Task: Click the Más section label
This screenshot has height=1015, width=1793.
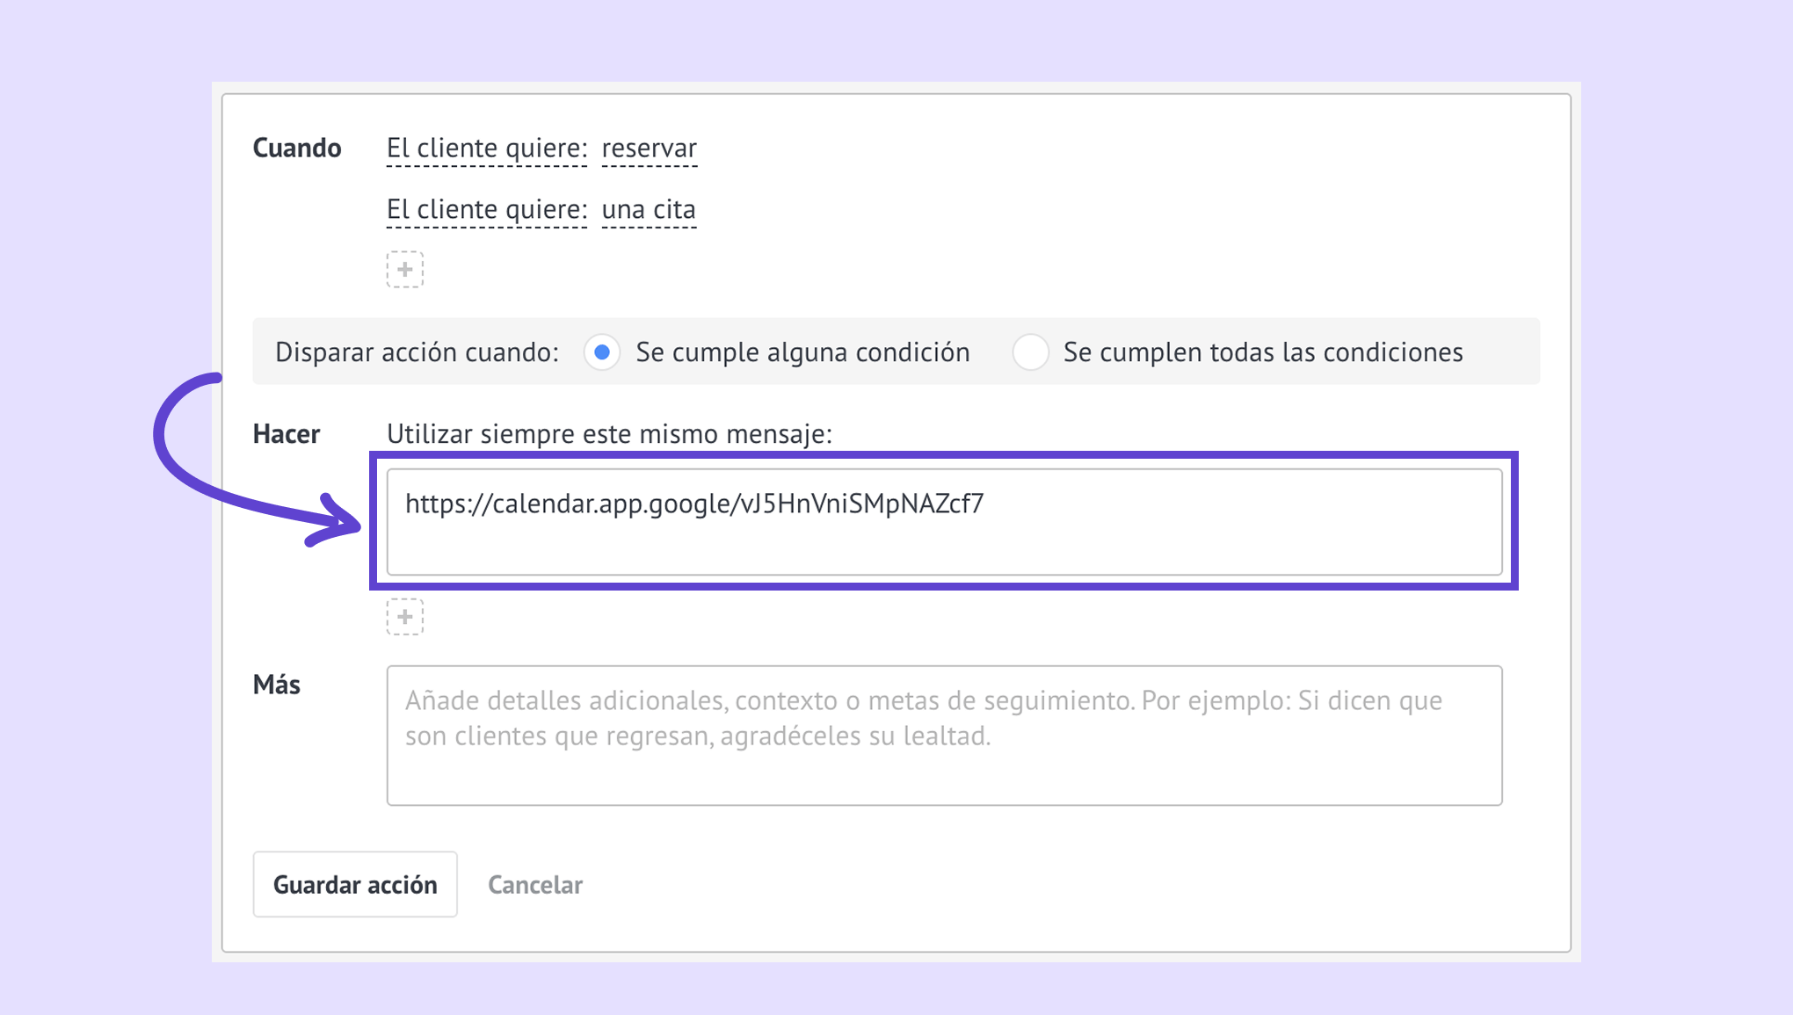Action: 277,685
